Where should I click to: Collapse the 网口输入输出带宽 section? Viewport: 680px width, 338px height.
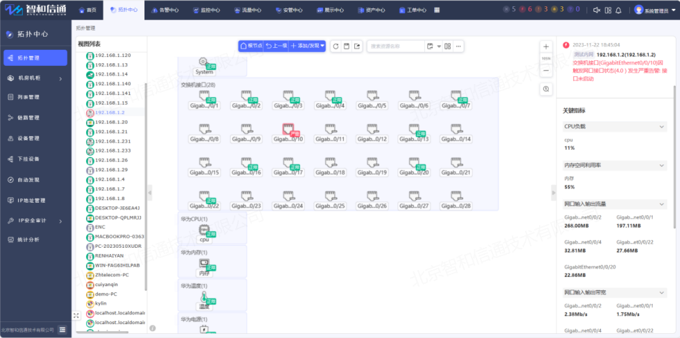[x=661, y=293]
